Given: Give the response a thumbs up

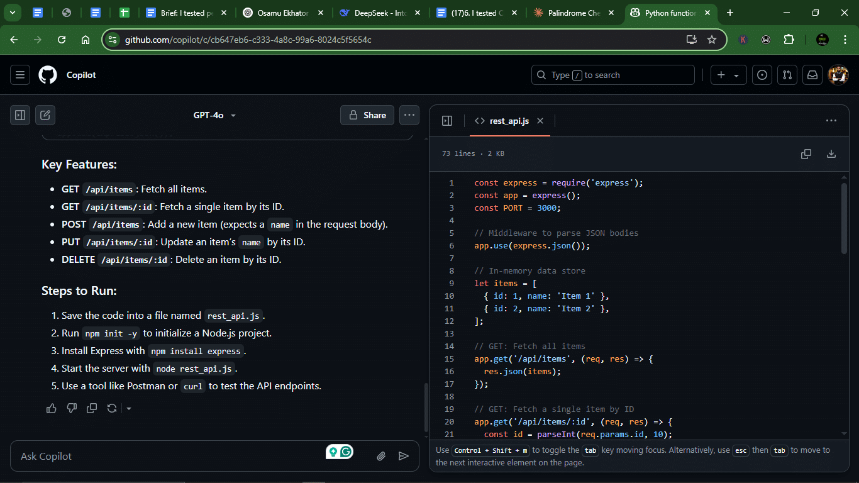Looking at the screenshot, I should point(52,408).
